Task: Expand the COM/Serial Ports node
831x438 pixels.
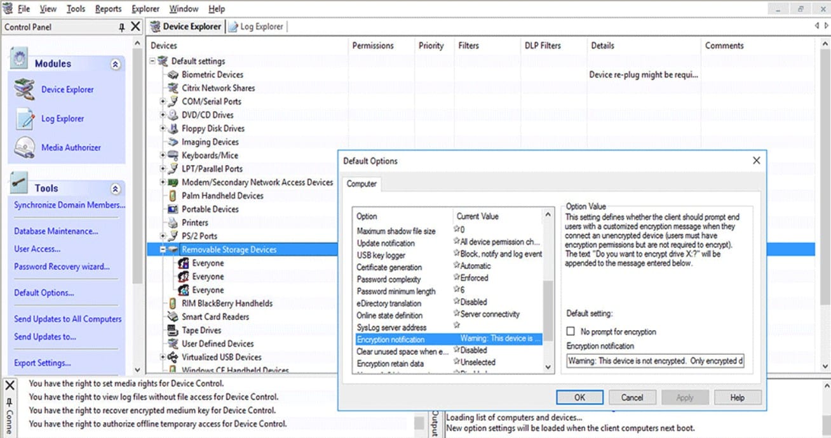Action: point(163,102)
